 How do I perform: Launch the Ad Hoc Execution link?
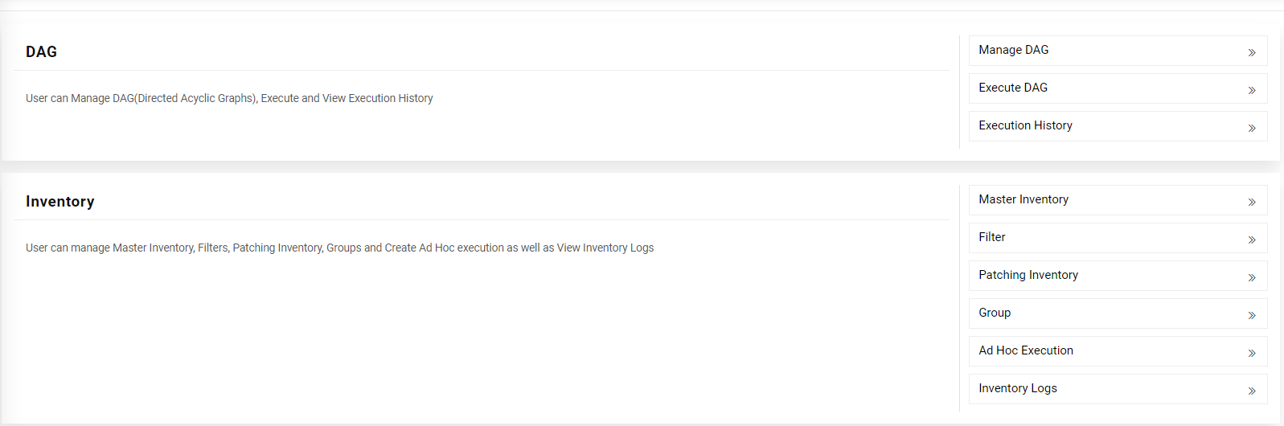(1026, 350)
